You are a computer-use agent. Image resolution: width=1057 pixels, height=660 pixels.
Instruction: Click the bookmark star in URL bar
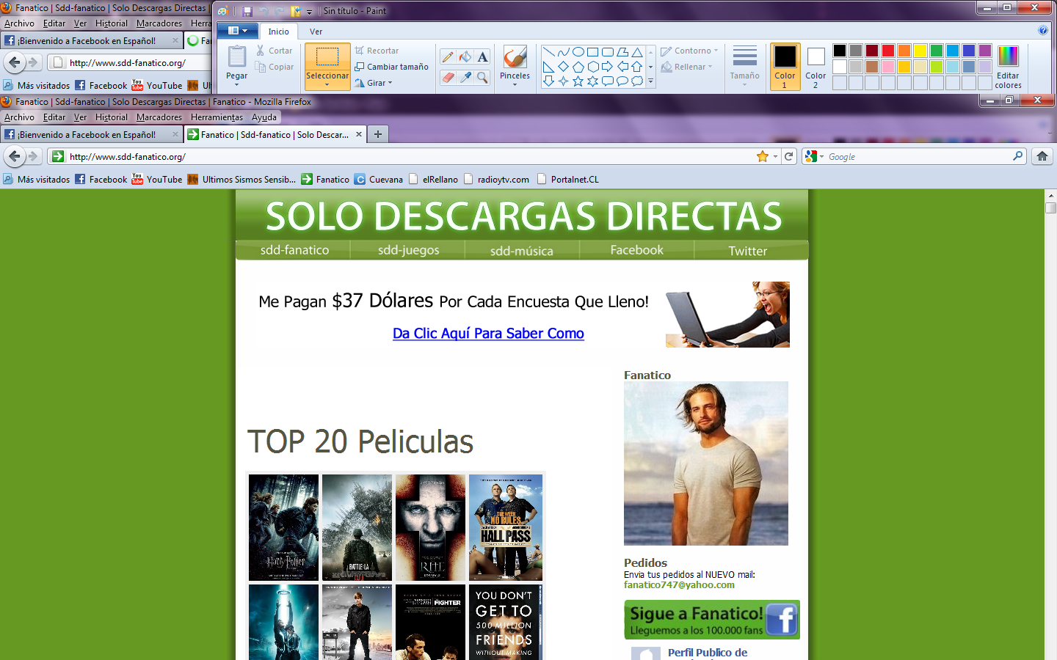coord(763,156)
